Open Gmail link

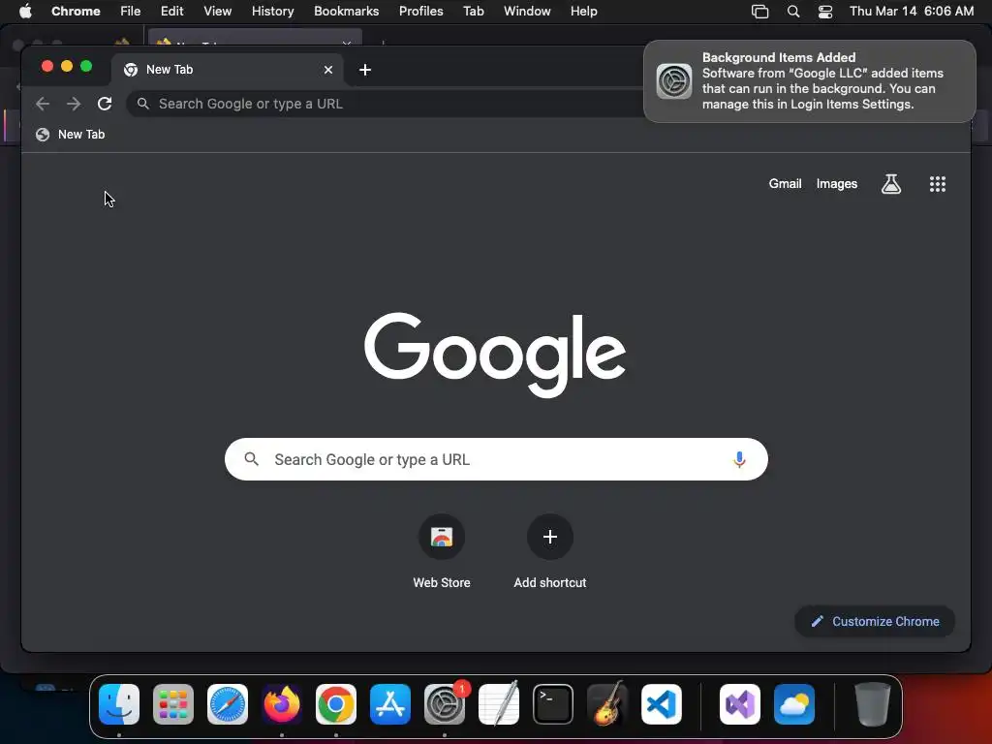point(785,183)
